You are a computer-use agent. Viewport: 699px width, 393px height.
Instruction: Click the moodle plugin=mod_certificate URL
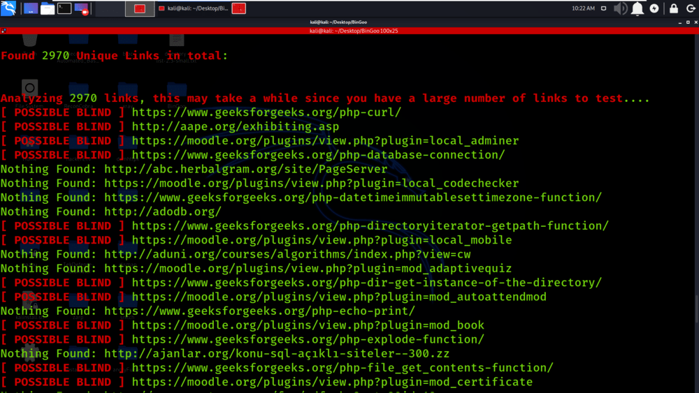[x=332, y=382]
